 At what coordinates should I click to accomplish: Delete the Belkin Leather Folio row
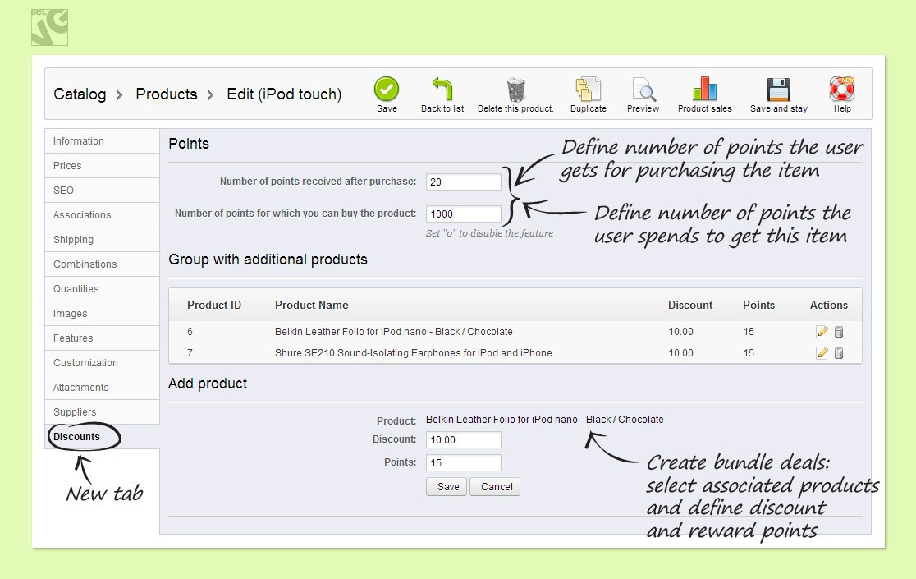[x=839, y=332]
